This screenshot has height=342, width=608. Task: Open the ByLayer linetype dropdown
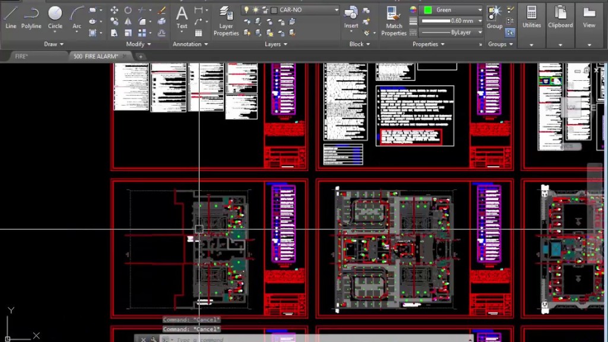click(480, 32)
